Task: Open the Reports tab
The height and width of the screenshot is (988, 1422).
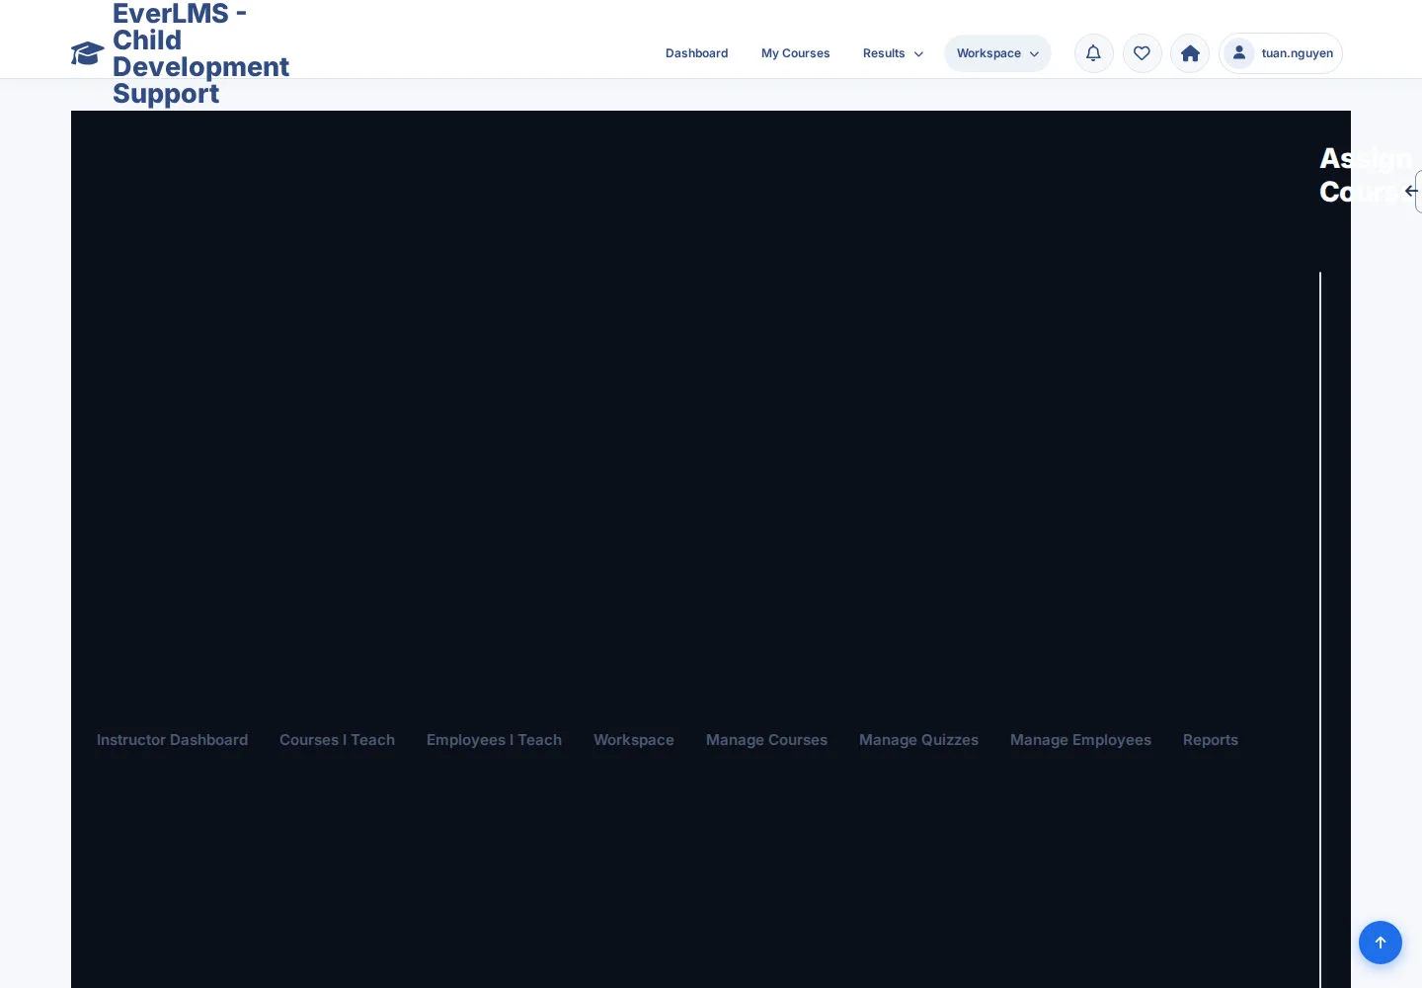Action: click(x=1211, y=740)
